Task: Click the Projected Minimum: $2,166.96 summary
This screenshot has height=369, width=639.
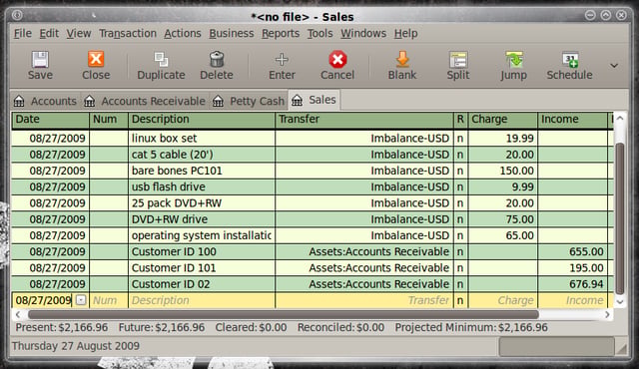Action: [471, 327]
